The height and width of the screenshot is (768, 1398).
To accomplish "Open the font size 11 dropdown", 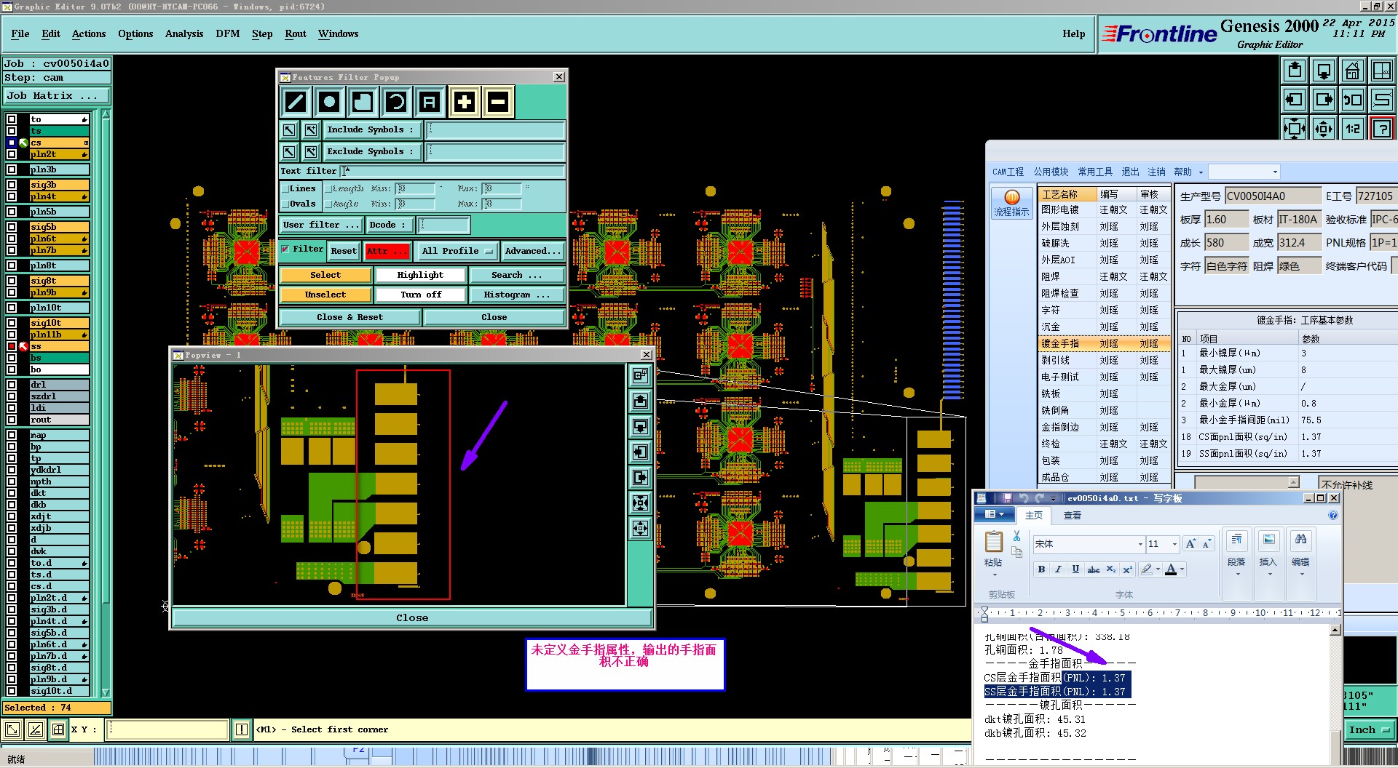I will (1174, 544).
